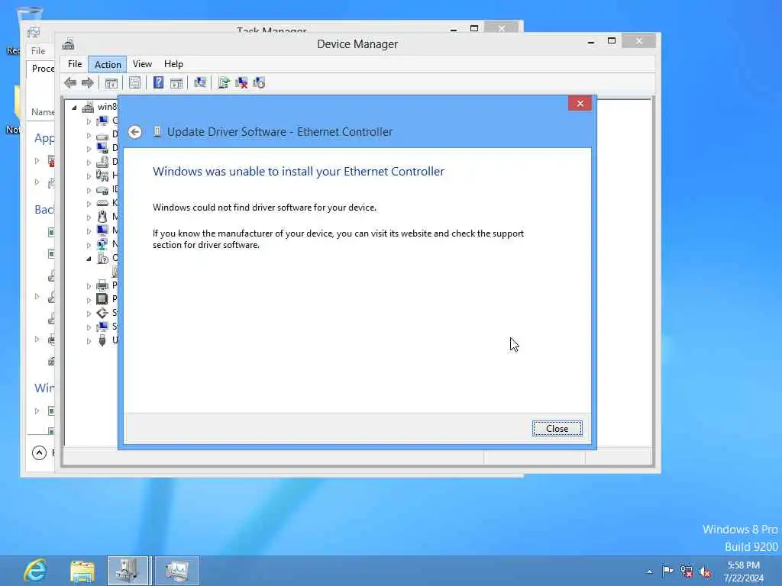782x586 pixels.
Task: Expand the Keyboards node arrow
Action: click(89, 203)
